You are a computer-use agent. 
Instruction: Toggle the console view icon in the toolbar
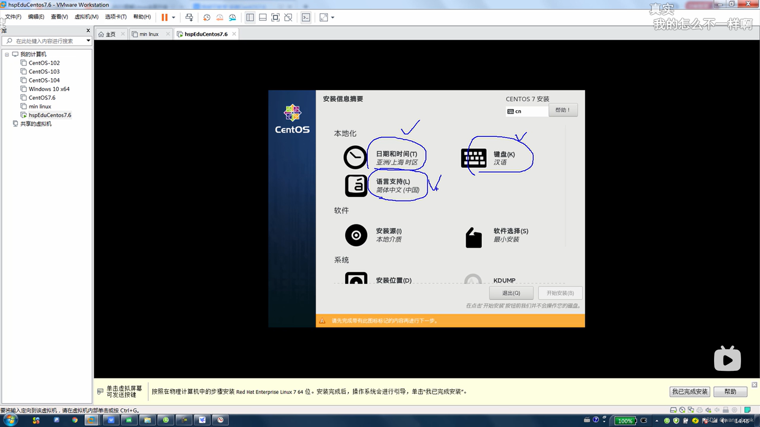[306, 17]
